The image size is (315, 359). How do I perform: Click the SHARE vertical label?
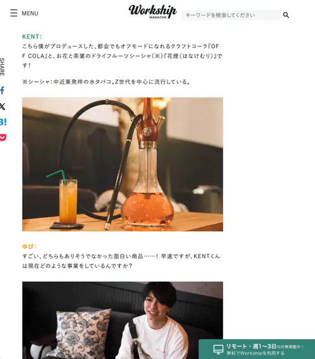tap(2, 67)
